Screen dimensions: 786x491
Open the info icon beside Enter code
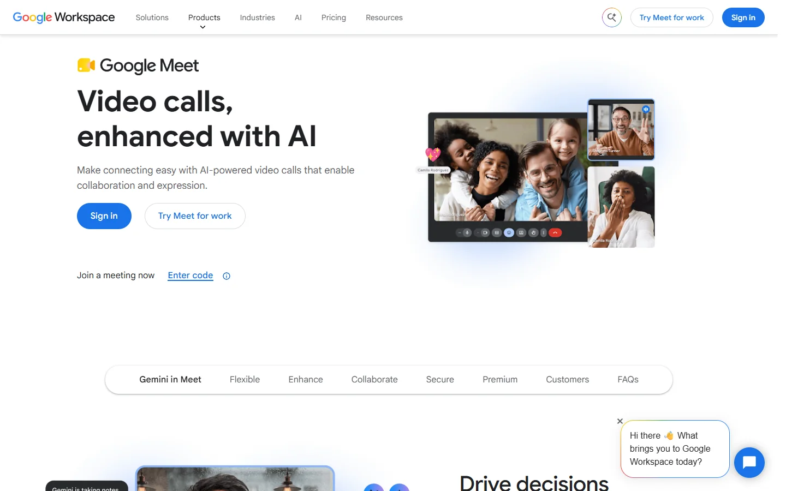click(x=227, y=276)
